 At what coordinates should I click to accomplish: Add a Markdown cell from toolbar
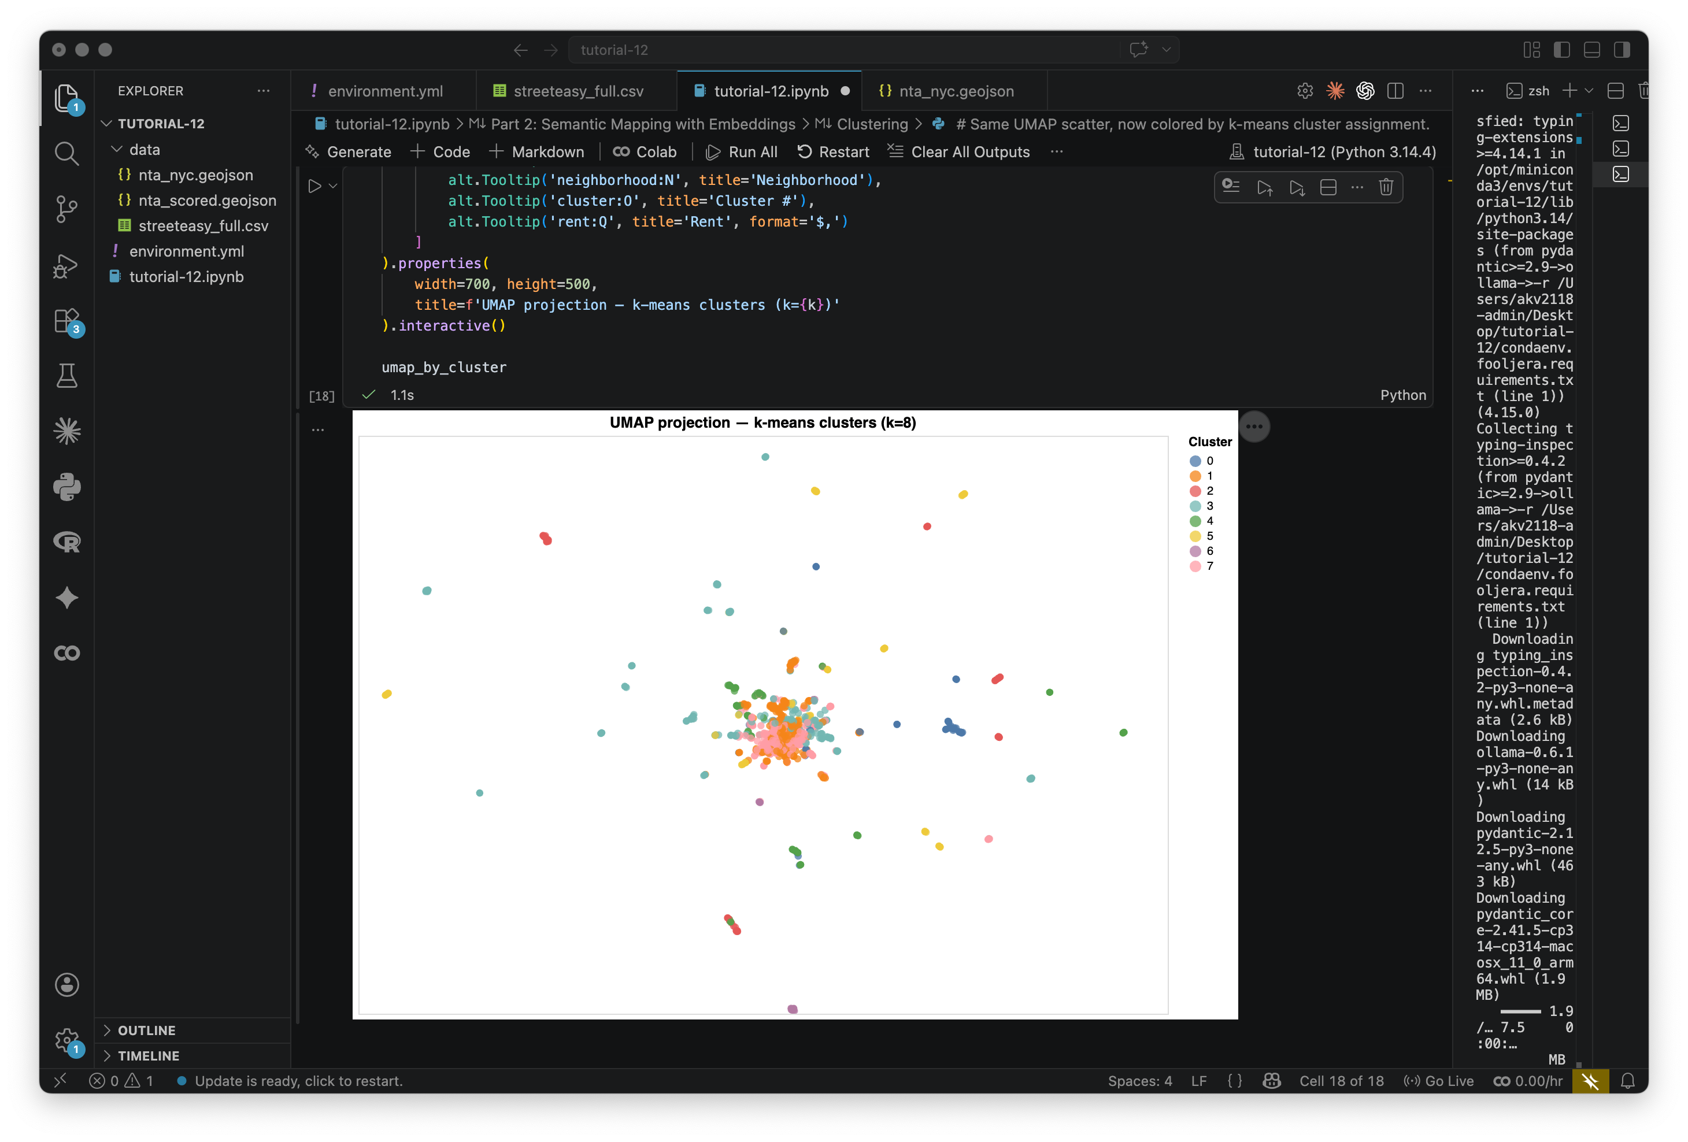[x=537, y=152]
